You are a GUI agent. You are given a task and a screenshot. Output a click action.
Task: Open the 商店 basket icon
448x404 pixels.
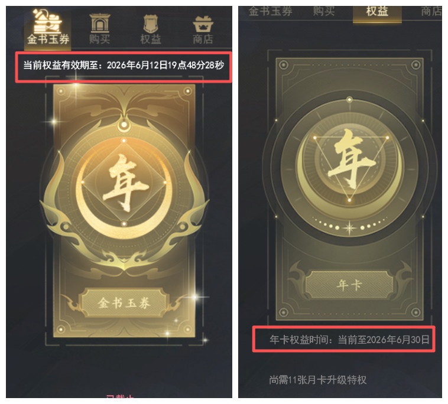pos(203,24)
